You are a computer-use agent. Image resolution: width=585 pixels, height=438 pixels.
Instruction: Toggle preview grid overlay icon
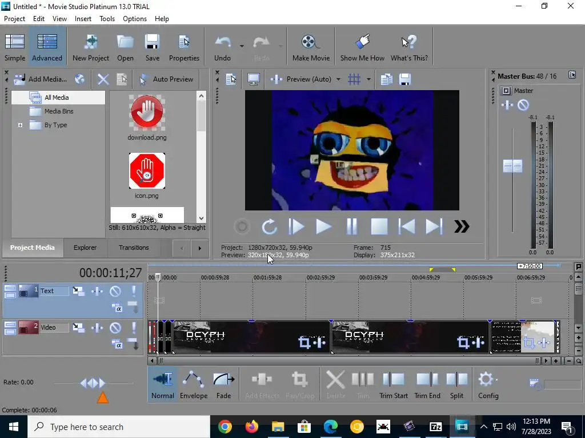tap(354, 79)
